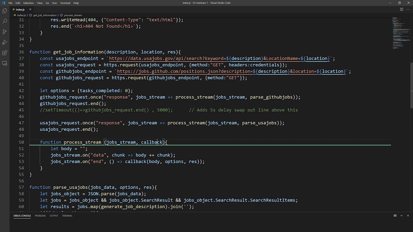
Task: Clear the debug console output
Action: click(x=395, y=216)
